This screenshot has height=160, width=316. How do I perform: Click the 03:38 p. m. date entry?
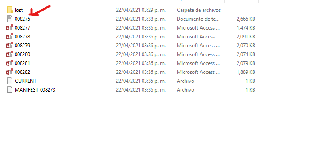141,19
